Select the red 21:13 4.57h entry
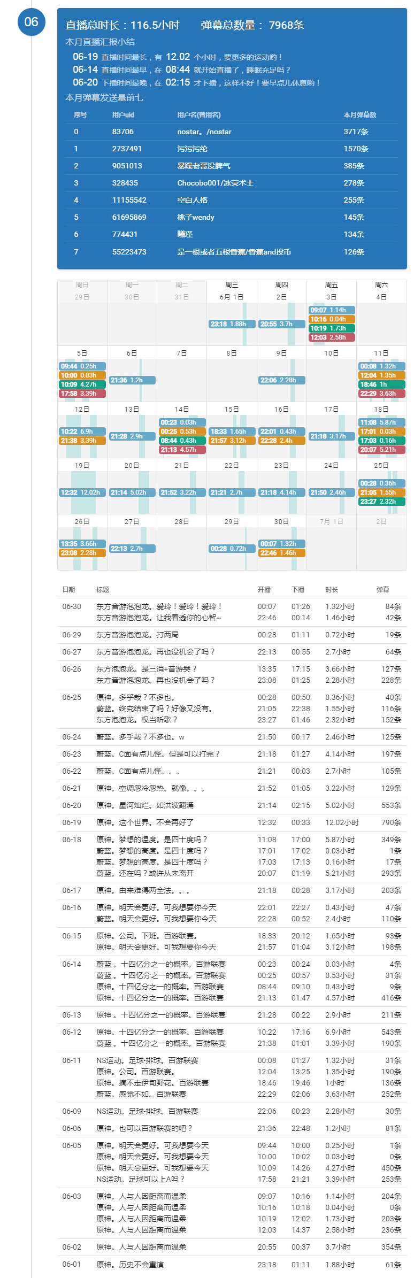The image size is (414, 1278). 182,450
